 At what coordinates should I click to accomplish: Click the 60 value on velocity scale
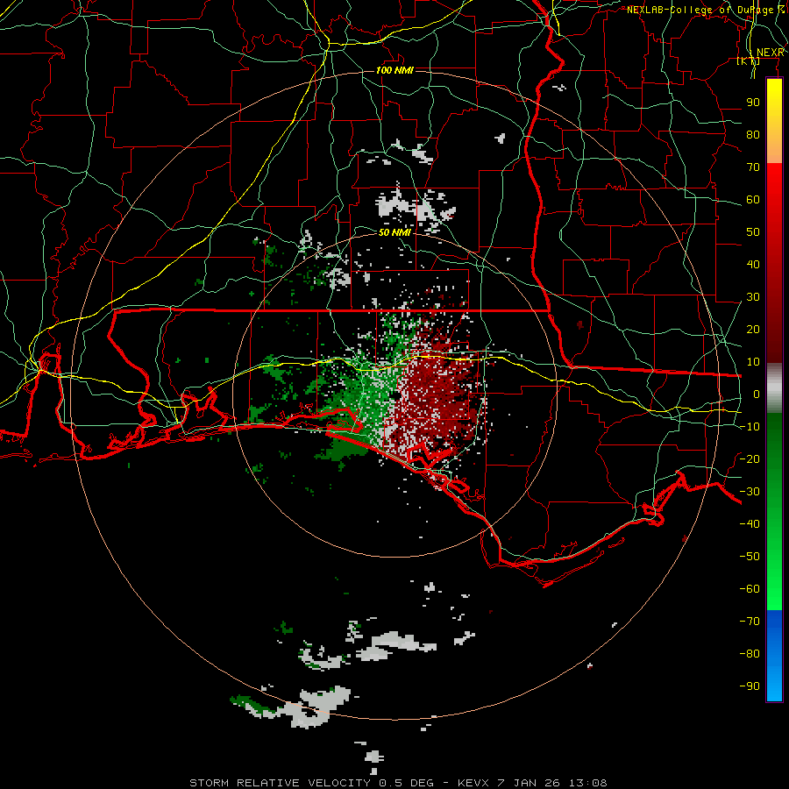tap(753, 200)
